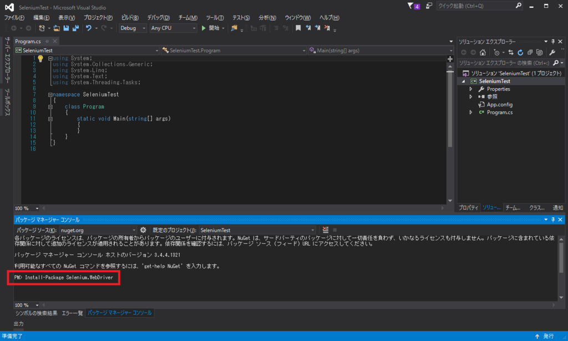568x341 pixels.
Task: Expand the Program.cs node in Solution Explorer
Action: [470, 112]
